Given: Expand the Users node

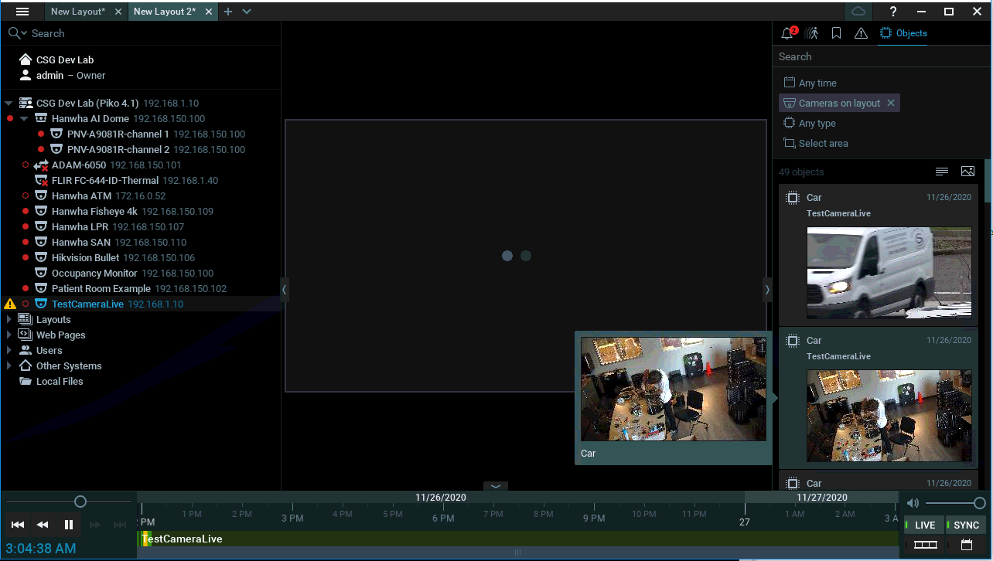Looking at the screenshot, I should coord(9,350).
